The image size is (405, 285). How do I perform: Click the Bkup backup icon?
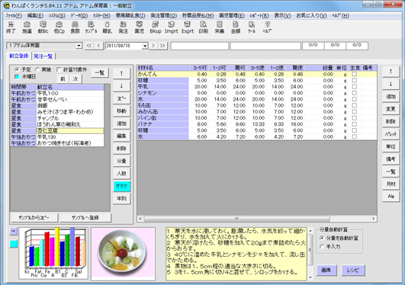click(156, 27)
